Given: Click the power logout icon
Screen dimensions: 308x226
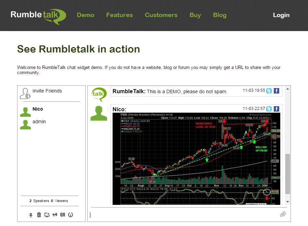Looking at the screenshot, I should pyautogui.click(x=70, y=215).
